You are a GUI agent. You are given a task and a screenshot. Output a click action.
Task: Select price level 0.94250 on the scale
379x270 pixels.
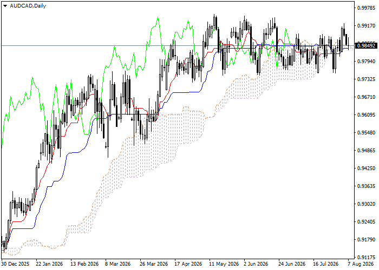[x=367, y=168]
